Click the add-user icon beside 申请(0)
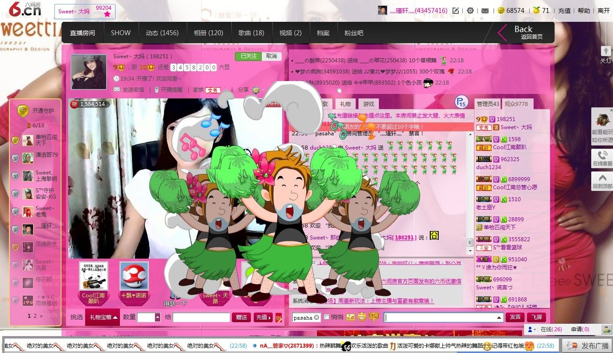This screenshot has width=613, height=353. click(x=606, y=329)
